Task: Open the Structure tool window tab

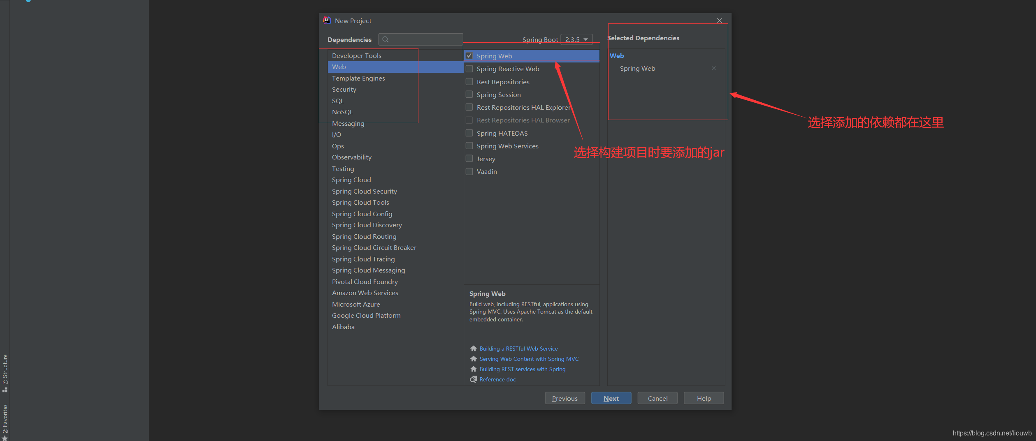Action: click(x=5, y=373)
